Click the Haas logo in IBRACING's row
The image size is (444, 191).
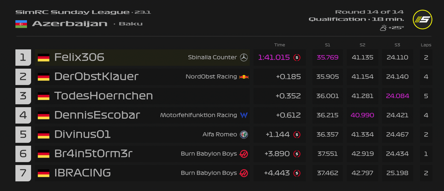click(244, 173)
